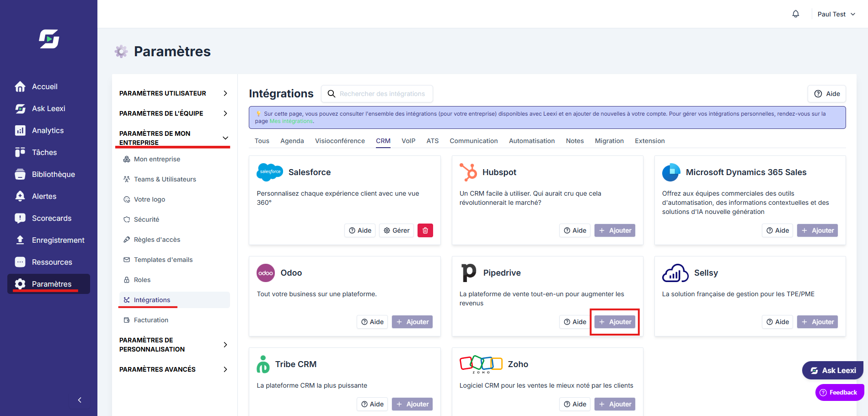Open the Alertes bell in the sidebar

(x=20, y=196)
